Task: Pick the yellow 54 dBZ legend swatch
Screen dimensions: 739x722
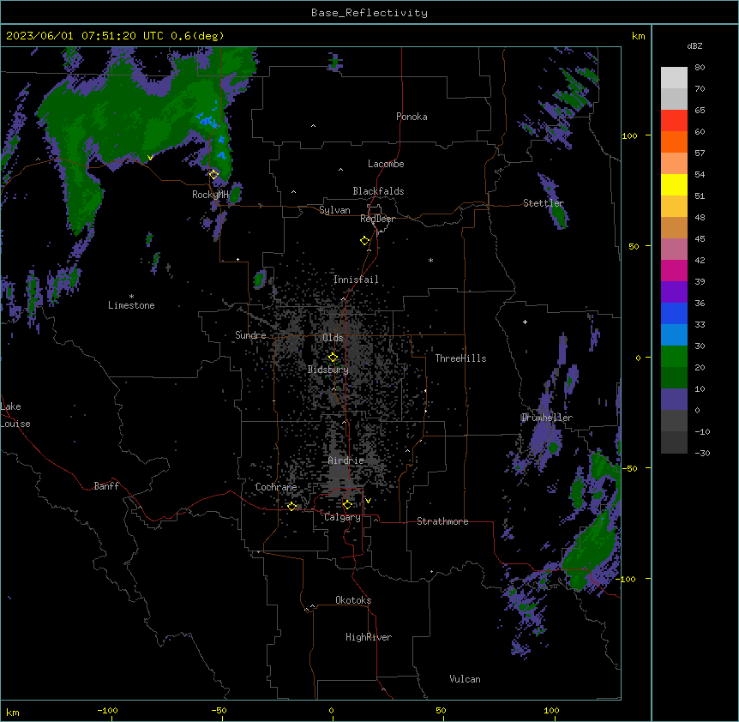Action: [674, 184]
